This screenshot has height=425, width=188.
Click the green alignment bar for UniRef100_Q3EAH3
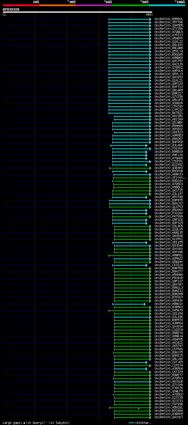[130, 168]
